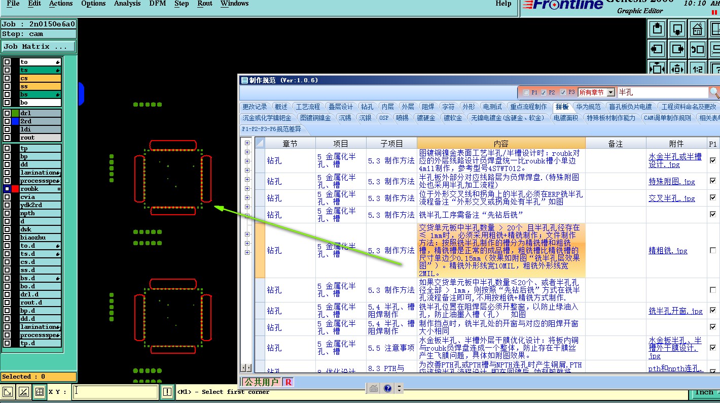Viewport: 720px width, 403px height.
Task: Expand the first spec table row
Action: 247,143
